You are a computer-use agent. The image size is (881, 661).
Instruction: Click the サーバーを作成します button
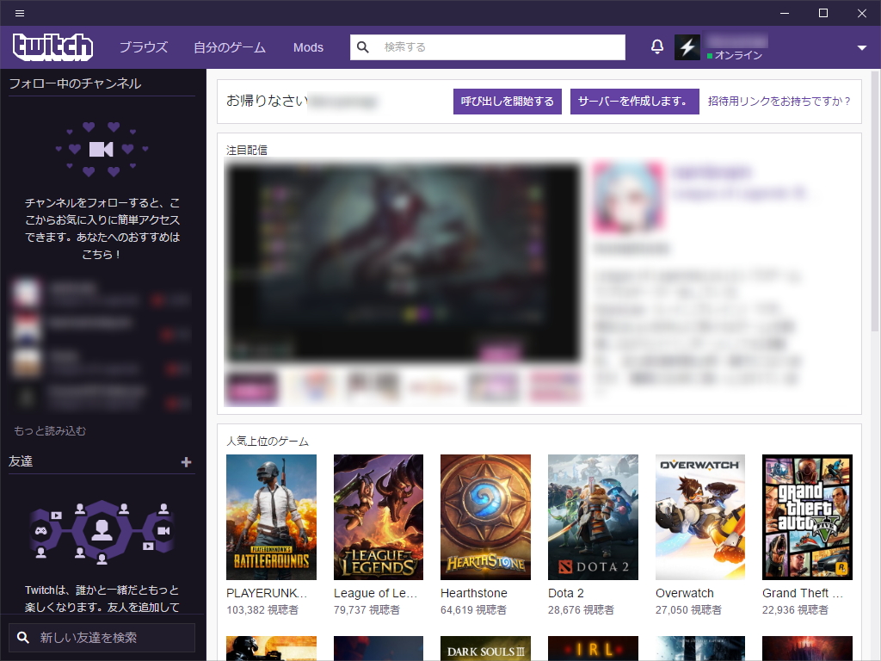tap(634, 101)
